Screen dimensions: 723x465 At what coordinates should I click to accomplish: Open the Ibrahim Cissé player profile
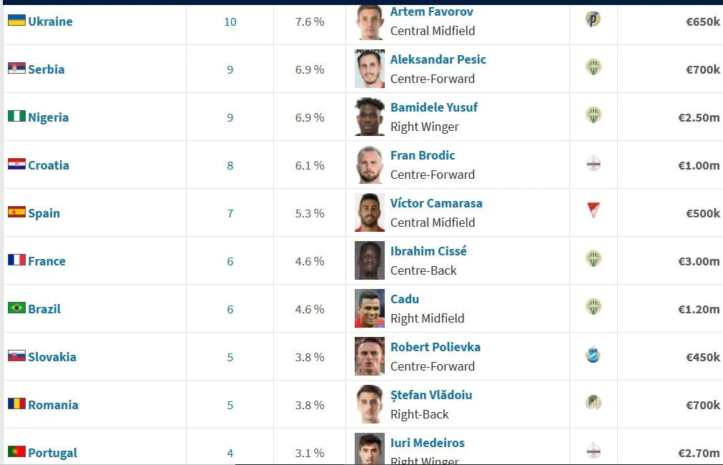428,251
